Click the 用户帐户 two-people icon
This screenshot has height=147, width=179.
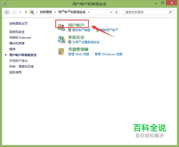tap(61, 27)
